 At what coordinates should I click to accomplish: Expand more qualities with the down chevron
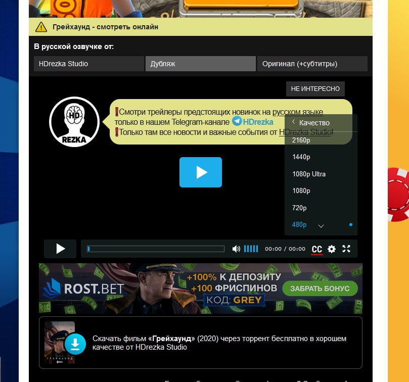[x=321, y=226]
